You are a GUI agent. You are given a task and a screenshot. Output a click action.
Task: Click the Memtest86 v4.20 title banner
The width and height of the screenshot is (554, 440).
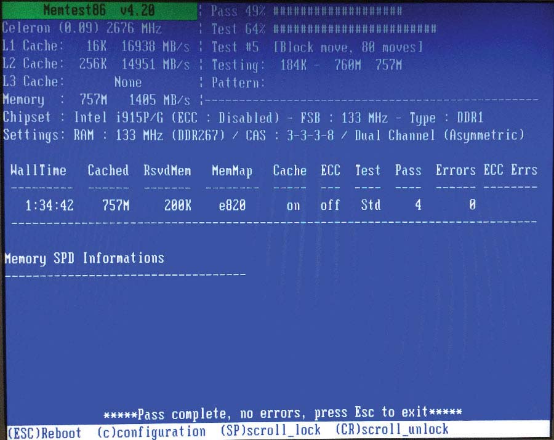point(99,10)
